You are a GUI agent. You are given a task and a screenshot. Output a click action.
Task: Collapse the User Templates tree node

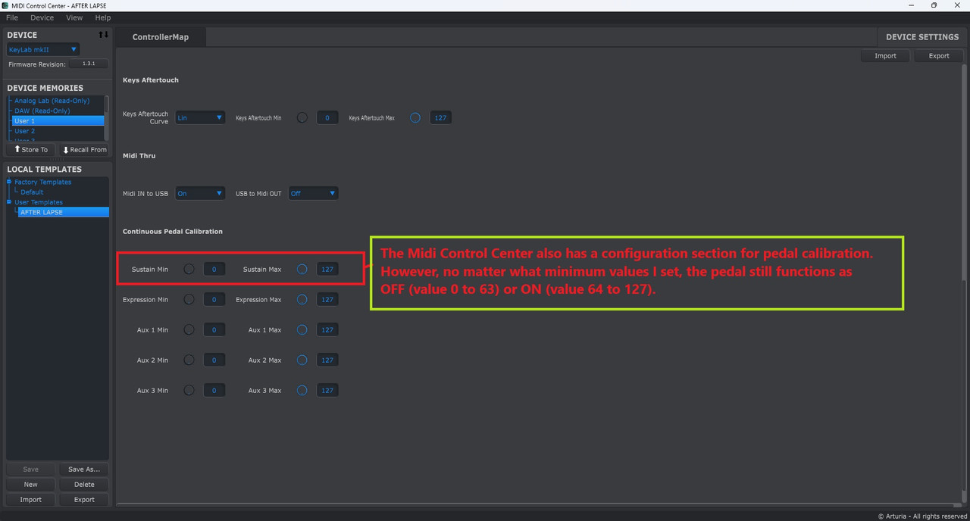point(9,202)
